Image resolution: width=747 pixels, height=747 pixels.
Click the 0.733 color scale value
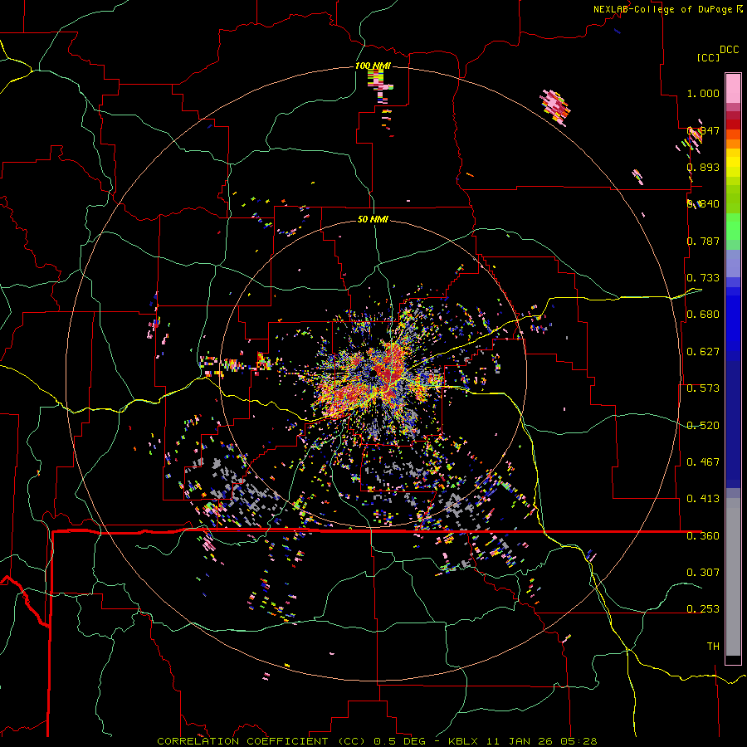[703, 278]
